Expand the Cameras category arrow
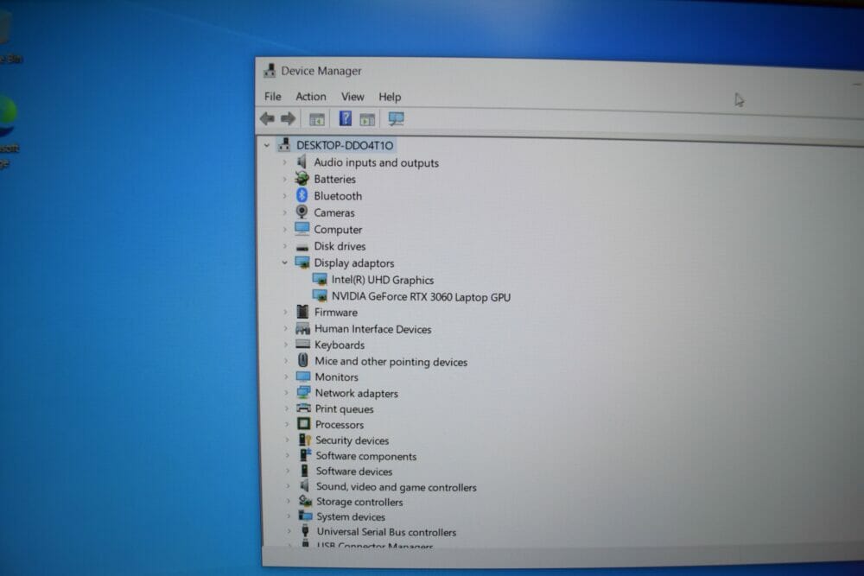This screenshot has height=576, width=864. coord(284,212)
